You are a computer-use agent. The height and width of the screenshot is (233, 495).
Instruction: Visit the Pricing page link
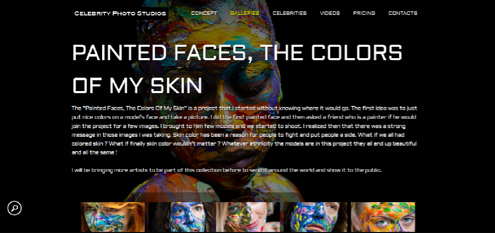click(364, 13)
